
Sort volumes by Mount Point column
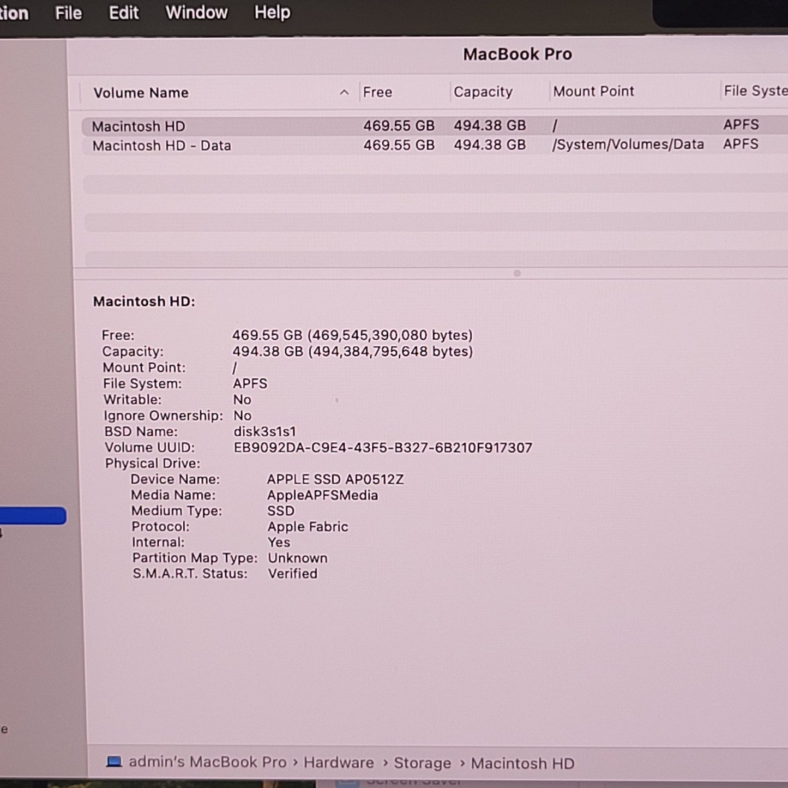pyautogui.click(x=593, y=92)
